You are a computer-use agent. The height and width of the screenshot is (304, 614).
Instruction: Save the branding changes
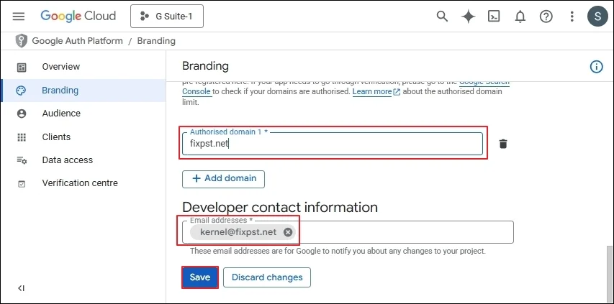[x=199, y=277]
